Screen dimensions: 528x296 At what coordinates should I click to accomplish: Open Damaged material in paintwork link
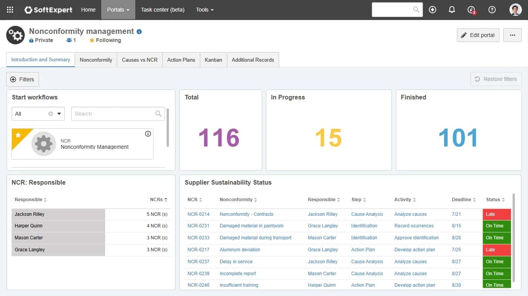(x=252, y=226)
